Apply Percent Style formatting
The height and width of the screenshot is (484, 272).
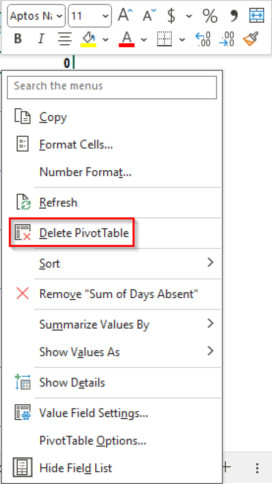pyautogui.click(x=210, y=16)
